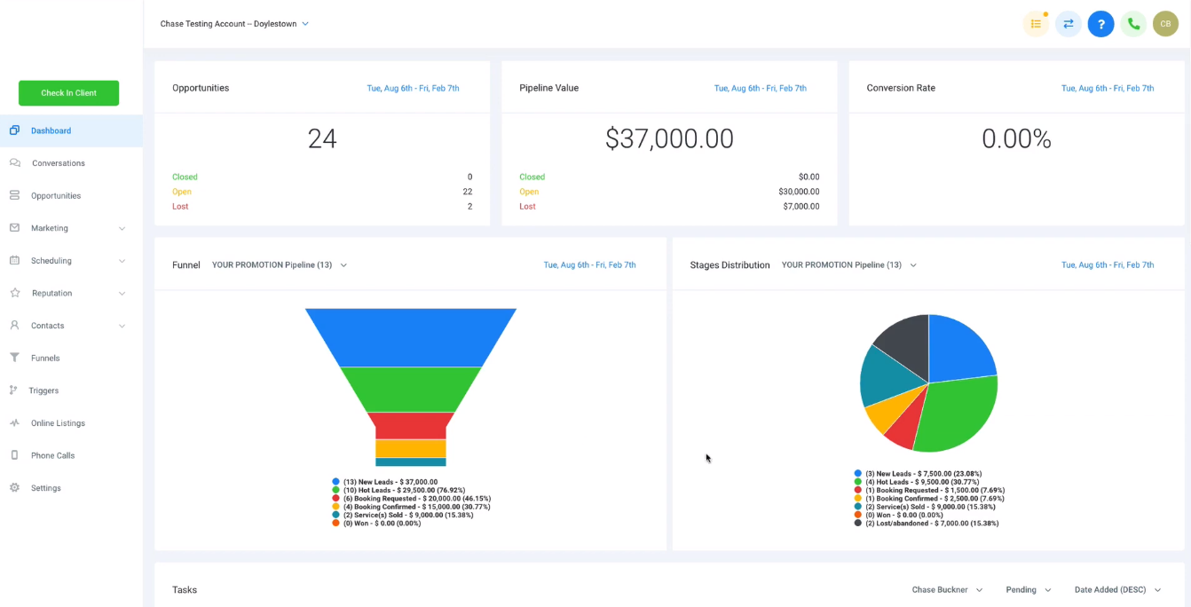Expand the Marketing submenu chevron
Screen dimensions: 1191x607
(122, 228)
